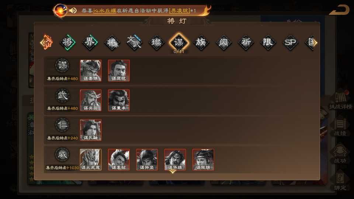The image size is (354, 199).
Task: Select the 谋关羽 general portrait
Action: coord(91,100)
